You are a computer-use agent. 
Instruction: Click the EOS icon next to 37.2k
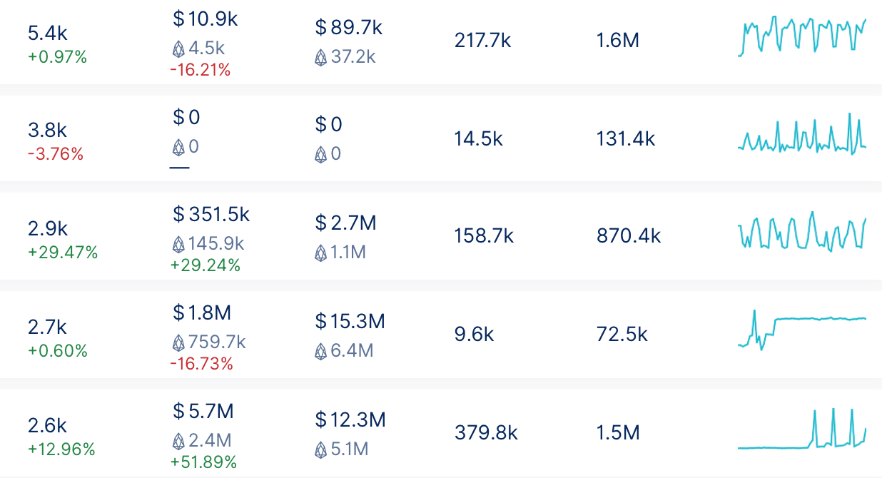321,57
